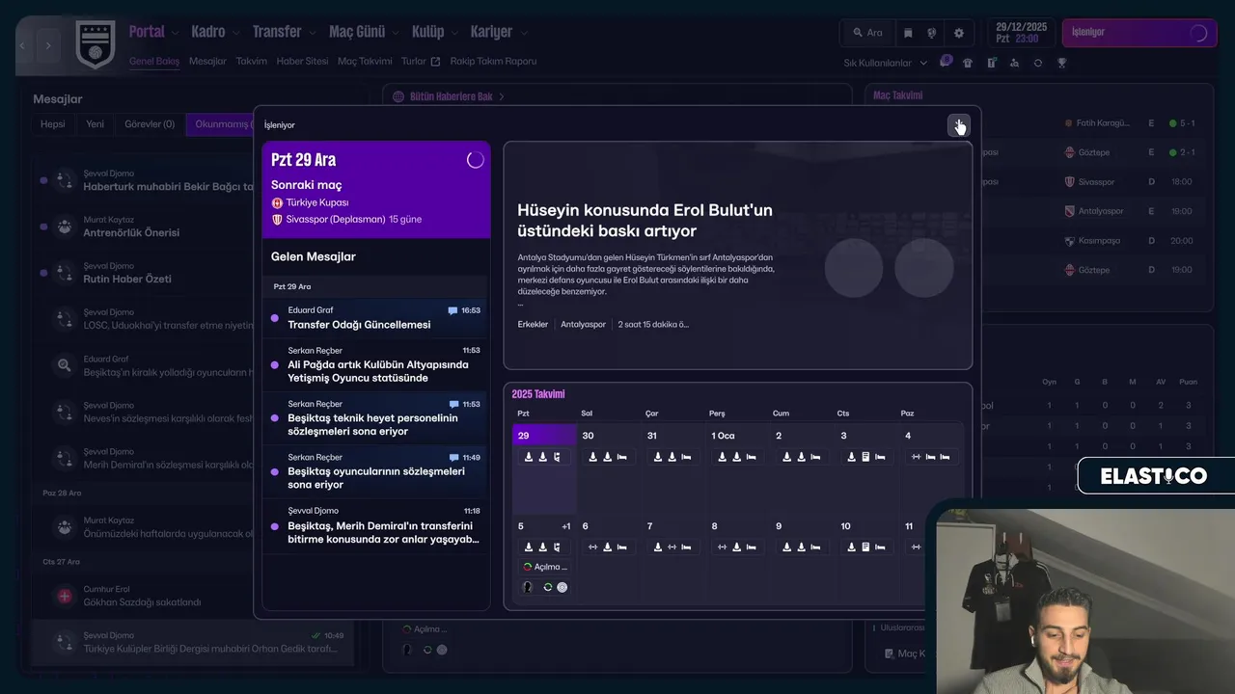Click the Ara search field

click(x=865, y=33)
